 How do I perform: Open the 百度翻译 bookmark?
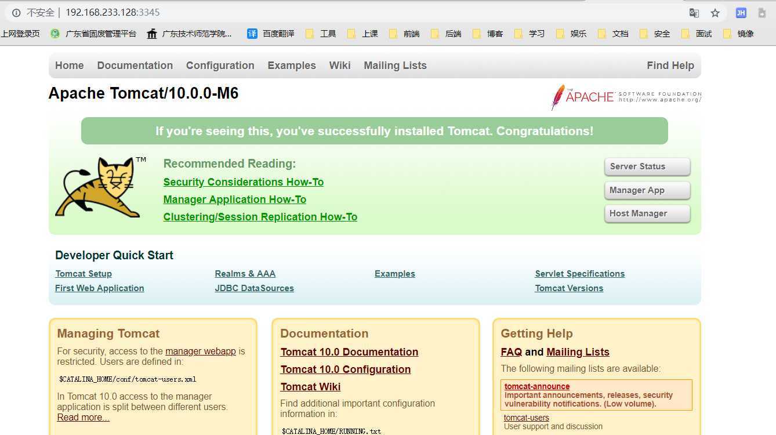pos(271,34)
